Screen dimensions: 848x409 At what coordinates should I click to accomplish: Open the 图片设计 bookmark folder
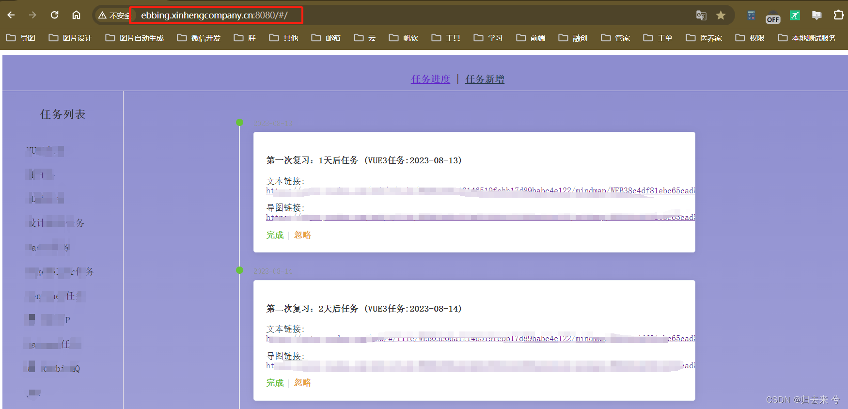click(x=70, y=38)
